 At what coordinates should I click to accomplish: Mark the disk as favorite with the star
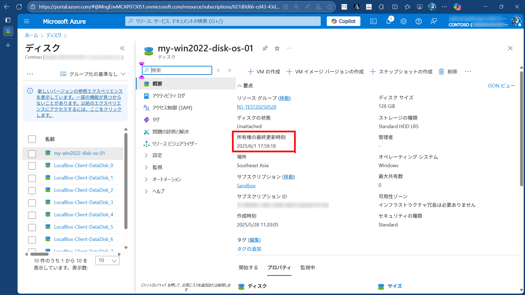(x=277, y=48)
